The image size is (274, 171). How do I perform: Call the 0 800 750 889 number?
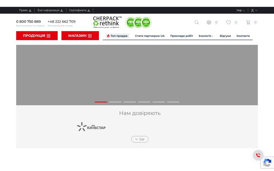[x=29, y=21]
